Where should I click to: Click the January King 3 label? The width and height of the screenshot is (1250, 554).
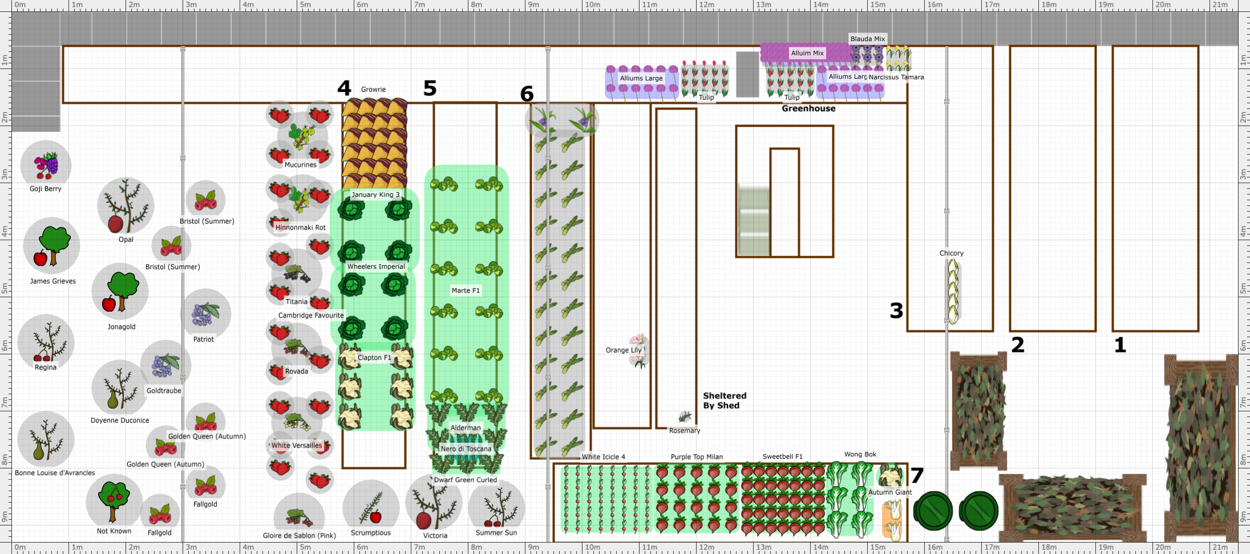pyautogui.click(x=375, y=195)
